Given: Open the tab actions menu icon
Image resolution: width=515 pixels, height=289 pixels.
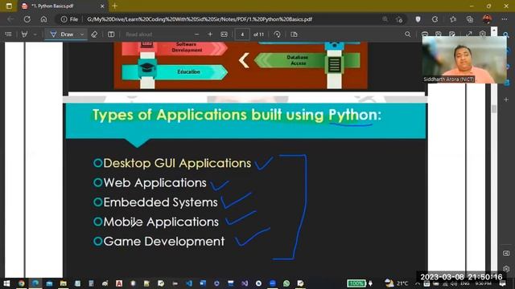Looking at the screenshot, I should (9, 6).
